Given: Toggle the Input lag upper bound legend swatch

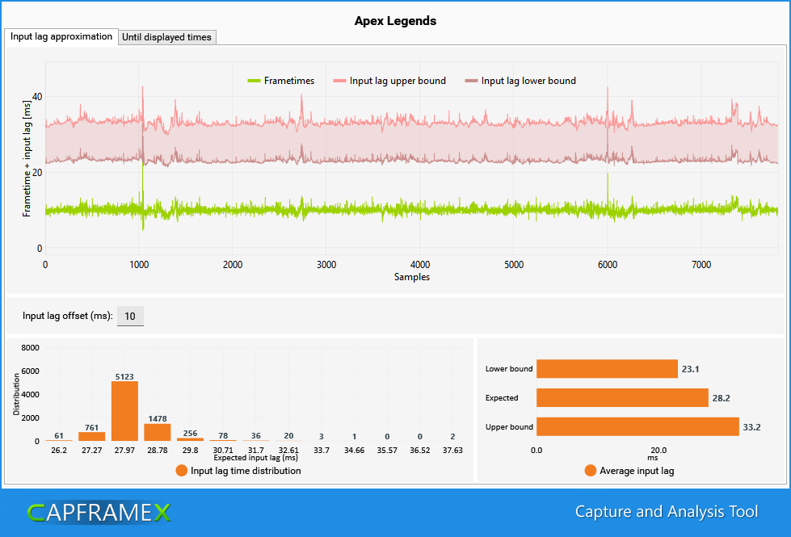Looking at the screenshot, I should coord(339,81).
